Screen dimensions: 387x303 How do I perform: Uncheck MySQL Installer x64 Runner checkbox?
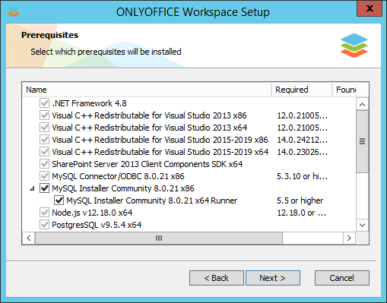[x=59, y=200]
